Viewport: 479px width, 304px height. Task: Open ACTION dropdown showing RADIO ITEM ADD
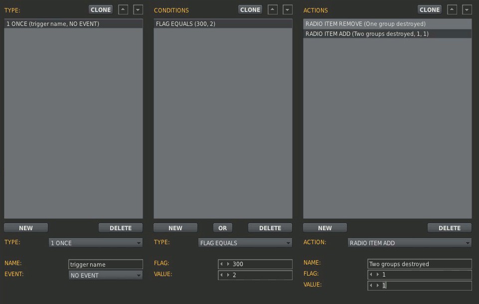(410, 243)
